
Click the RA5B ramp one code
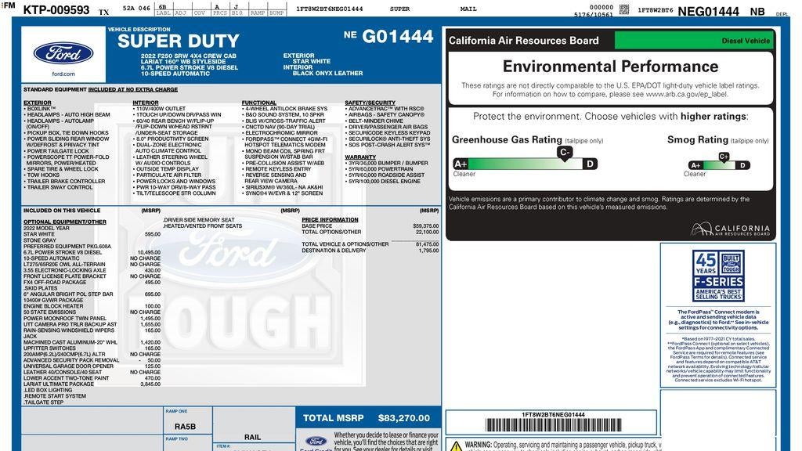pyautogui.click(x=185, y=427)
